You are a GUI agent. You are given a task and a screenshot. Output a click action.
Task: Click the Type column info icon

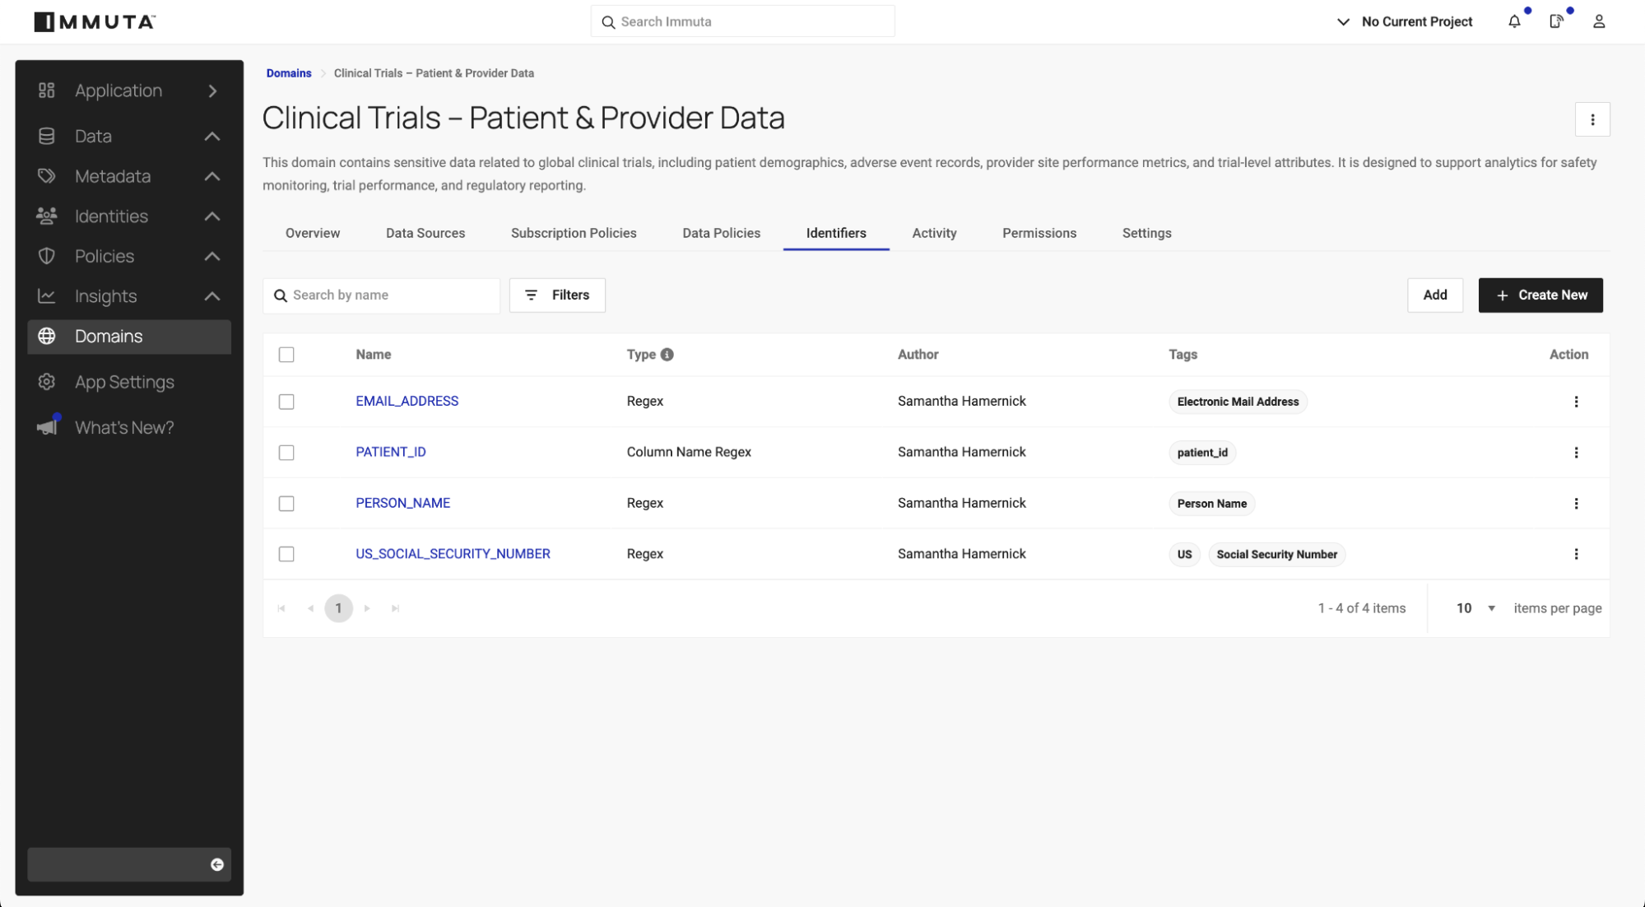pyautogui.click(x=667, y=354)
